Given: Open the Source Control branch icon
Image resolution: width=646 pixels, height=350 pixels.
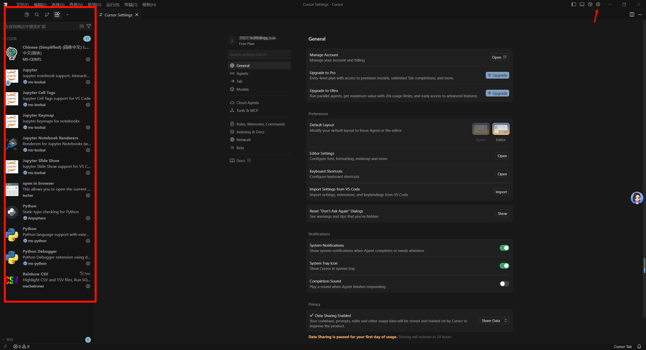Looking at the screenshot, I should [47, 15].
